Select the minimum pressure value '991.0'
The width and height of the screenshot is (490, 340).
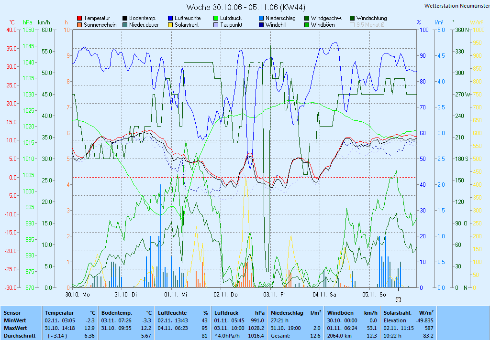[257, 321]
